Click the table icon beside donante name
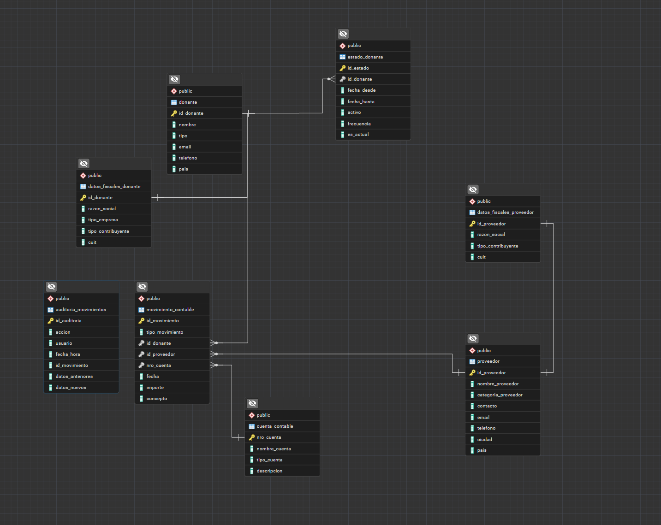This screenshot has width=661, height=525. coord(174,102)
